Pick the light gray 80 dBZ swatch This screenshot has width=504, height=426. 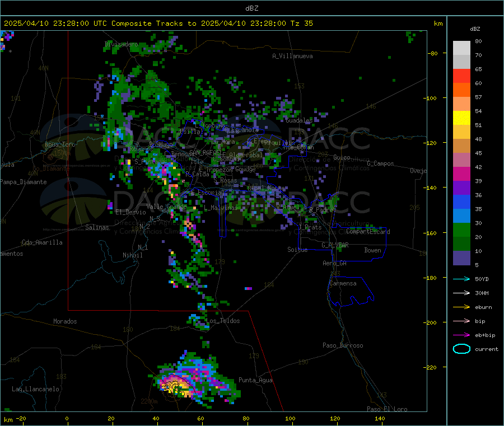pos(461,48)
